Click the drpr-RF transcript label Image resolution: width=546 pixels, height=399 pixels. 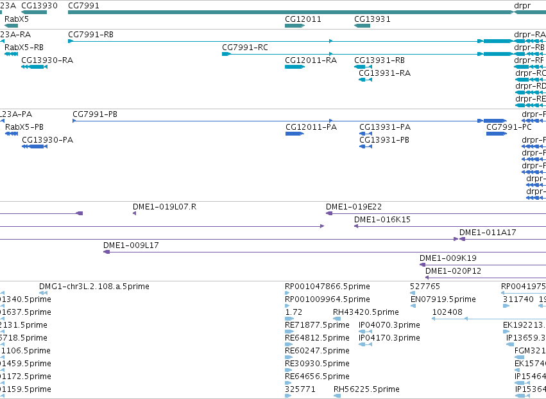tap(529, 60)
